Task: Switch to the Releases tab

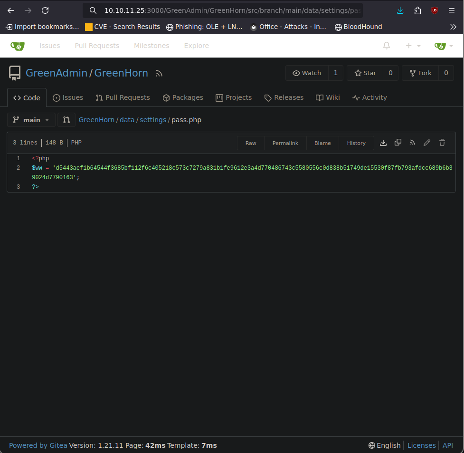Action: click(x=284, y=98)
